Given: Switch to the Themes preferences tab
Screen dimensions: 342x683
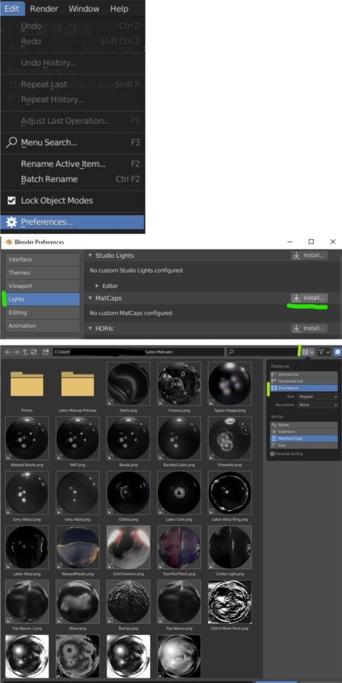Looking at the screenshot, I should point(42,273).
